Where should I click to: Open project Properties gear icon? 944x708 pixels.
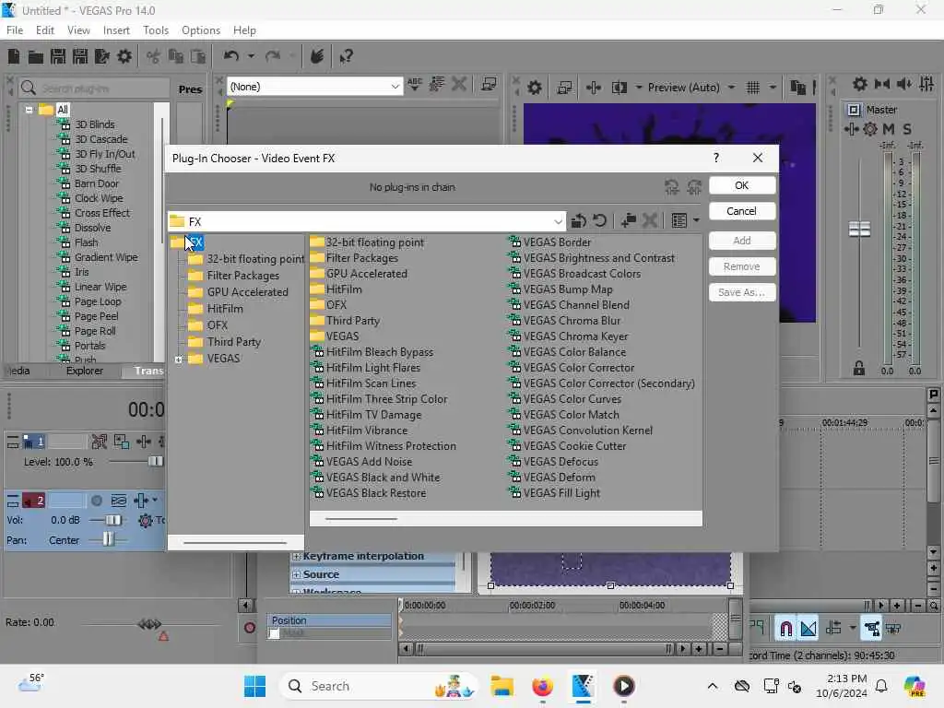tap(124, 56)
